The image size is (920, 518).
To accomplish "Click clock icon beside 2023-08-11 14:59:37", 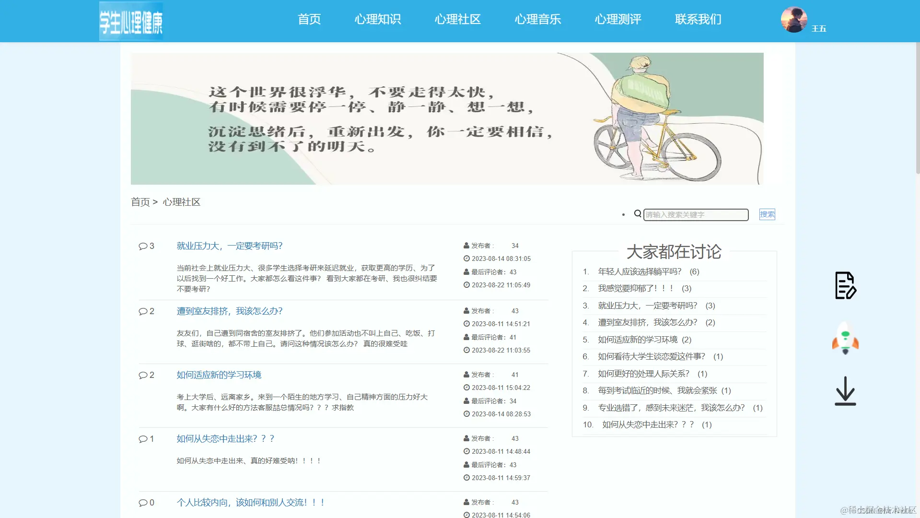I will (466, 478).
